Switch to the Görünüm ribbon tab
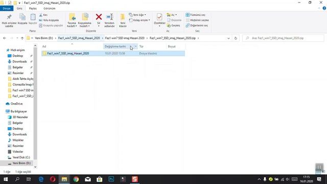 point(50,9)
